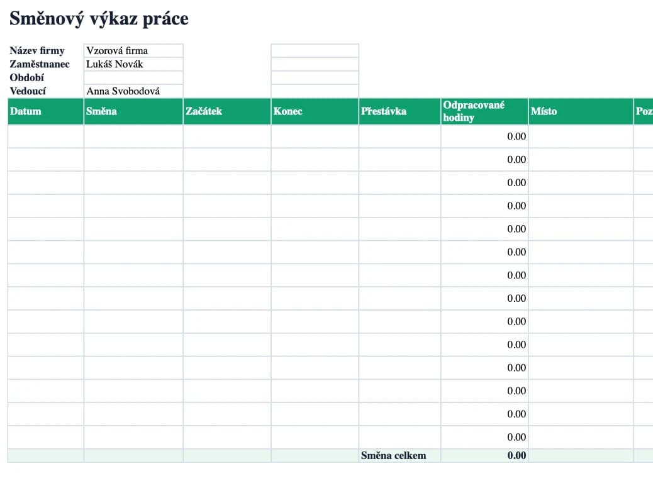Select the 'Název firmy' label cell
The width and height of the screenshot is (653, 503).
pos(45,50)
